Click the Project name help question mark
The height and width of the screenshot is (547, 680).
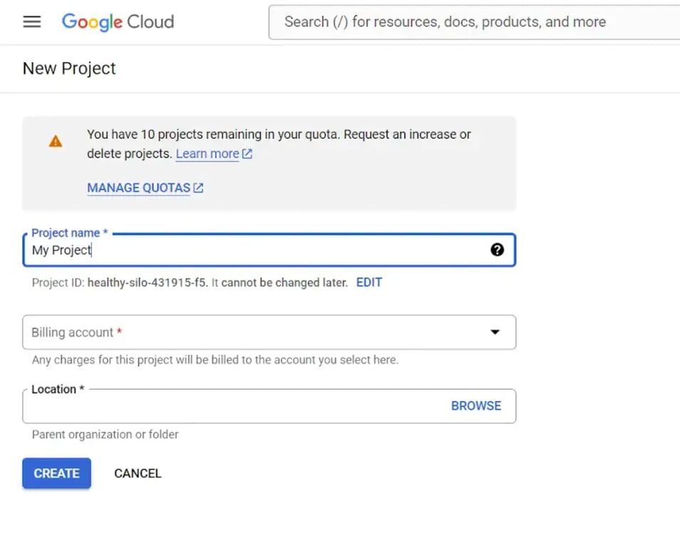[497, 250]
